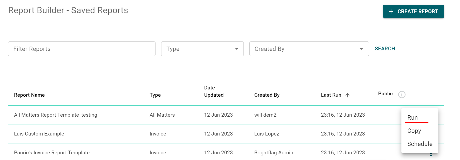Click the will dem2 creator cell
The height and width of the screenshot is (160, 460).
265,115
